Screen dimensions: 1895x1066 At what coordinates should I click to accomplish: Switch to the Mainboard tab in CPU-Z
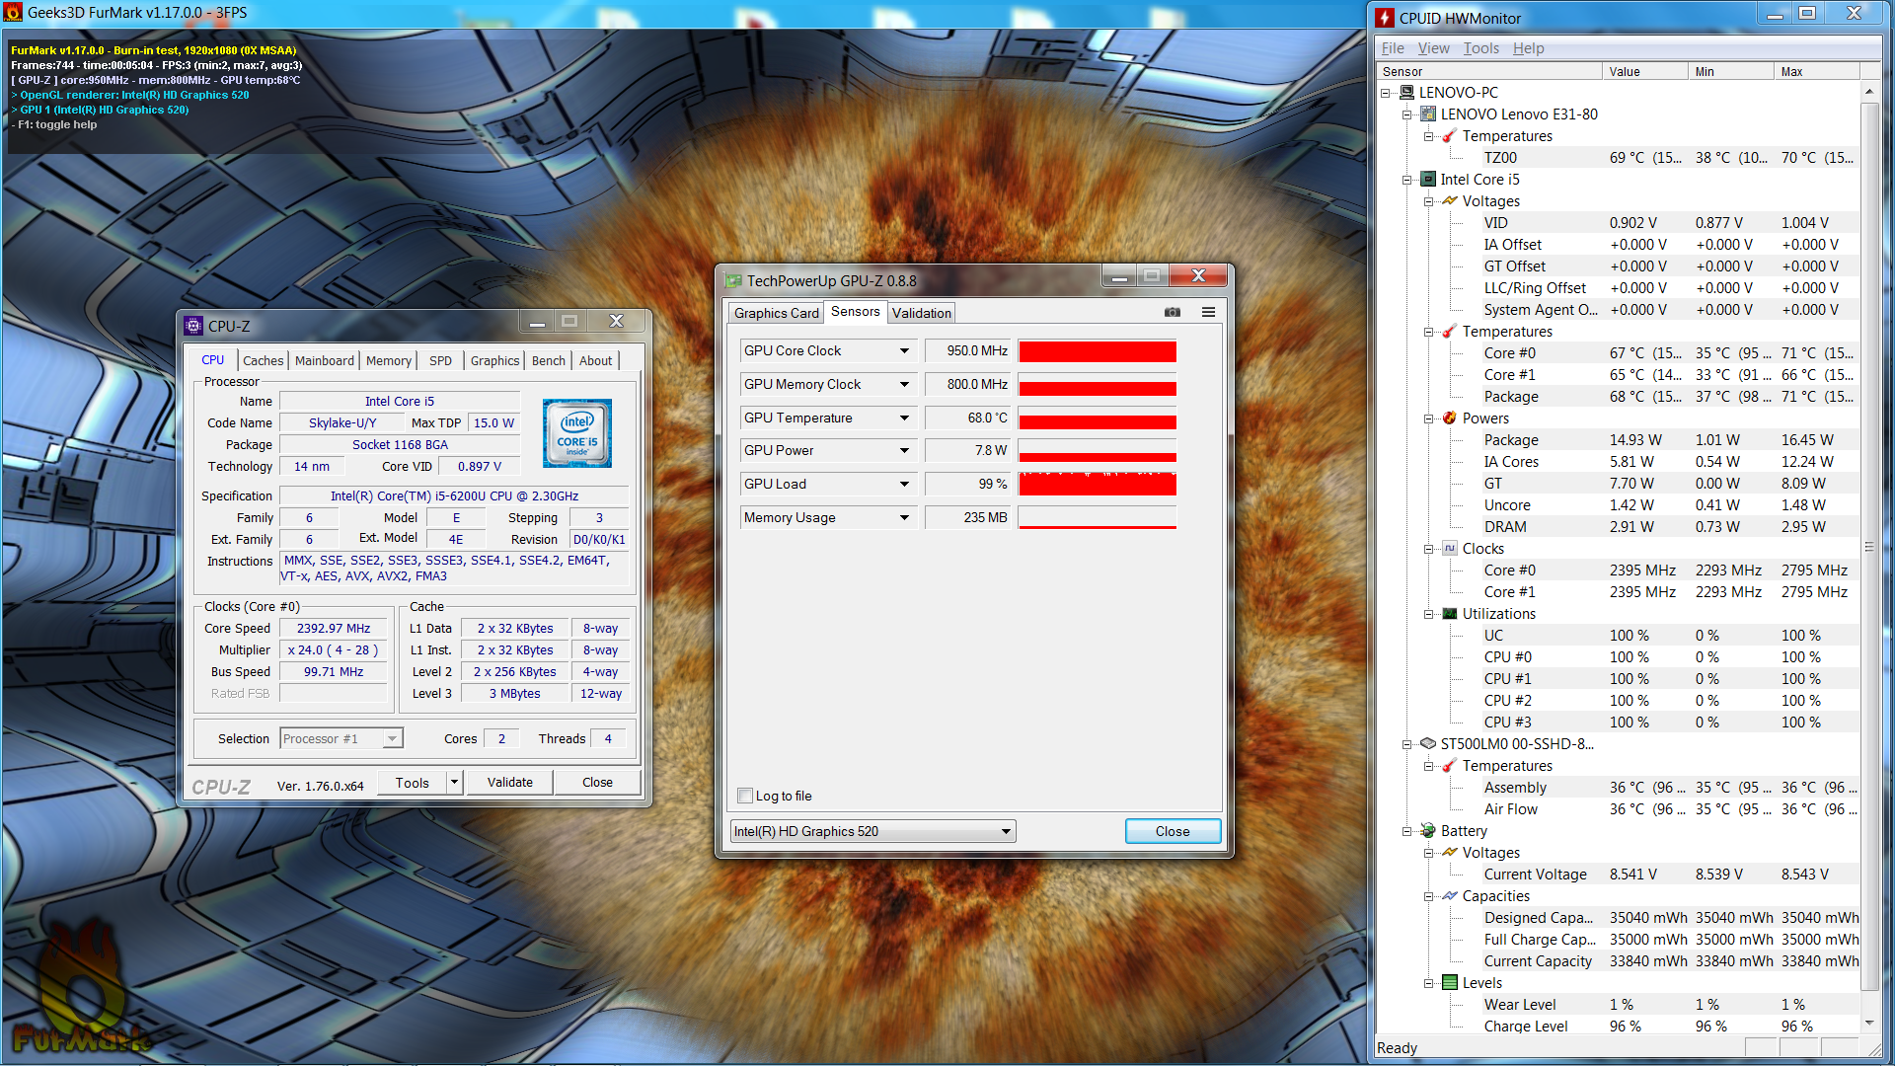[324, 360]
